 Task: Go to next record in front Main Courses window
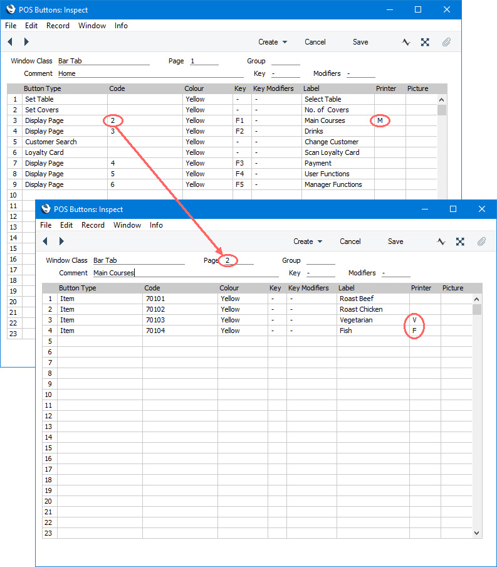61,241
